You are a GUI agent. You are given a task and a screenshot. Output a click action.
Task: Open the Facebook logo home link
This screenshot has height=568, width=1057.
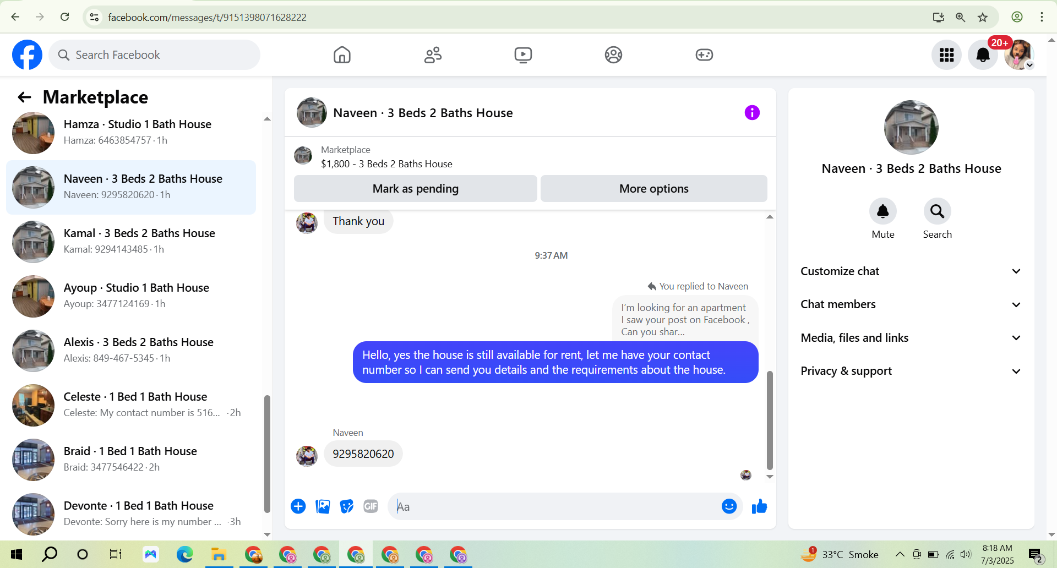tap(27, 54)
